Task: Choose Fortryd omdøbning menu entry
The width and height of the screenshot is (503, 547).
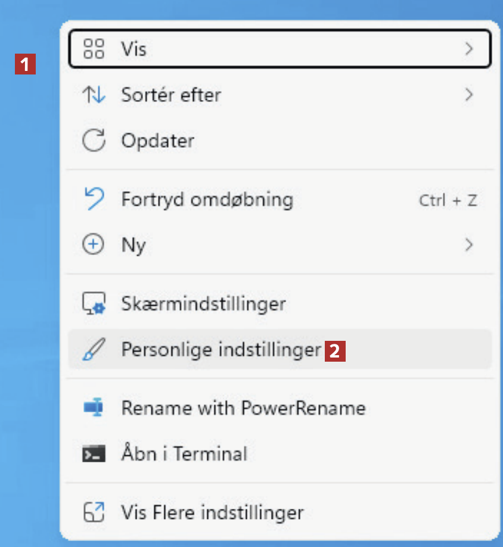Action: (207, 199)
